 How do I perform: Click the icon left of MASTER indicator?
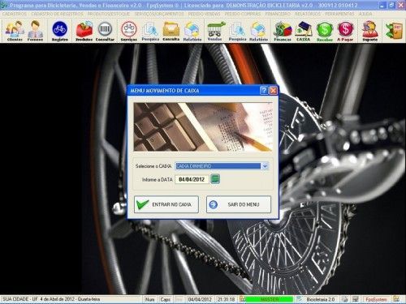coord(243,299)
